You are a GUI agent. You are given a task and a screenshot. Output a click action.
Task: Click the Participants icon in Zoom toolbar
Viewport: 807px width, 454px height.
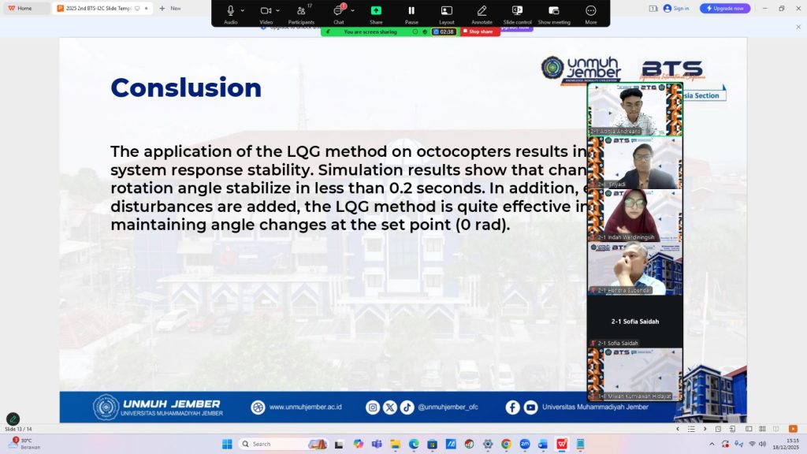[x=300, y=11]
